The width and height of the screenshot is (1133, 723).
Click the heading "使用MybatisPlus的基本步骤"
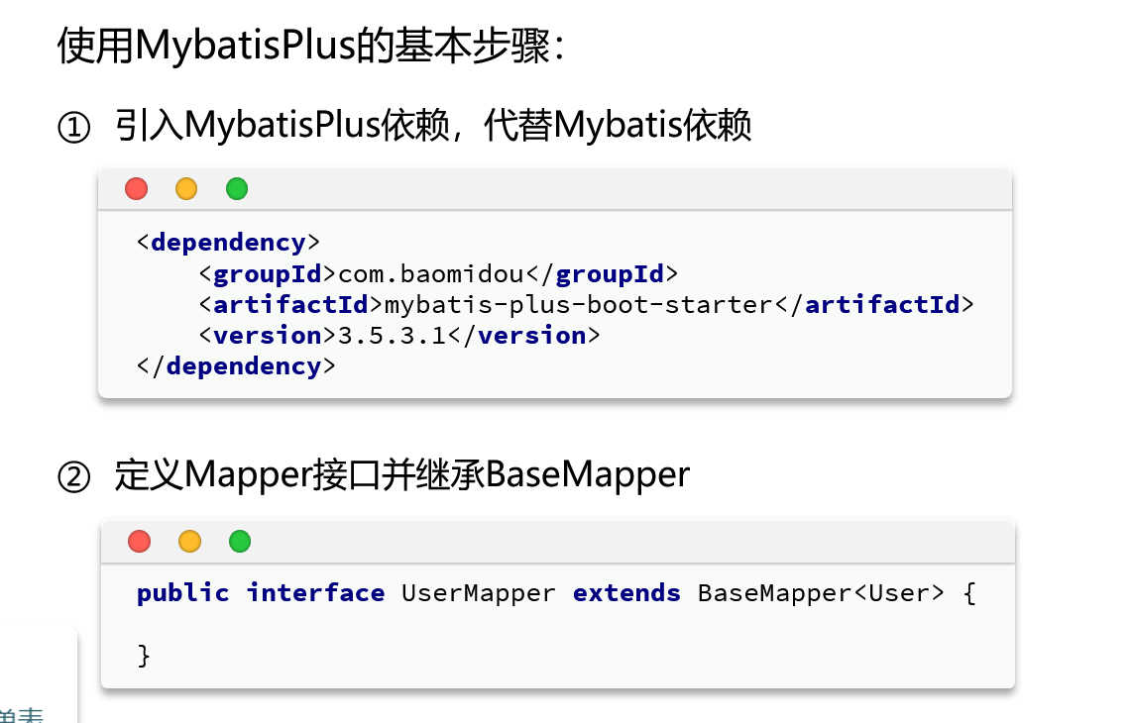click(310, 46)
